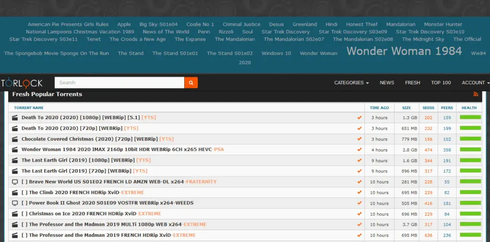Click the Windows 10 tag
This screenshot has height=242, width=490.
pos(276,54)
